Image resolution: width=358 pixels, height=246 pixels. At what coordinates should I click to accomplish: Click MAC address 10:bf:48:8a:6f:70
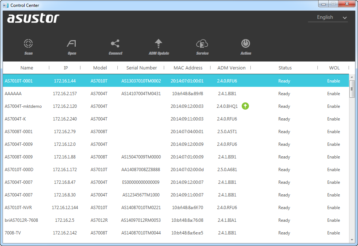point(187,207)
